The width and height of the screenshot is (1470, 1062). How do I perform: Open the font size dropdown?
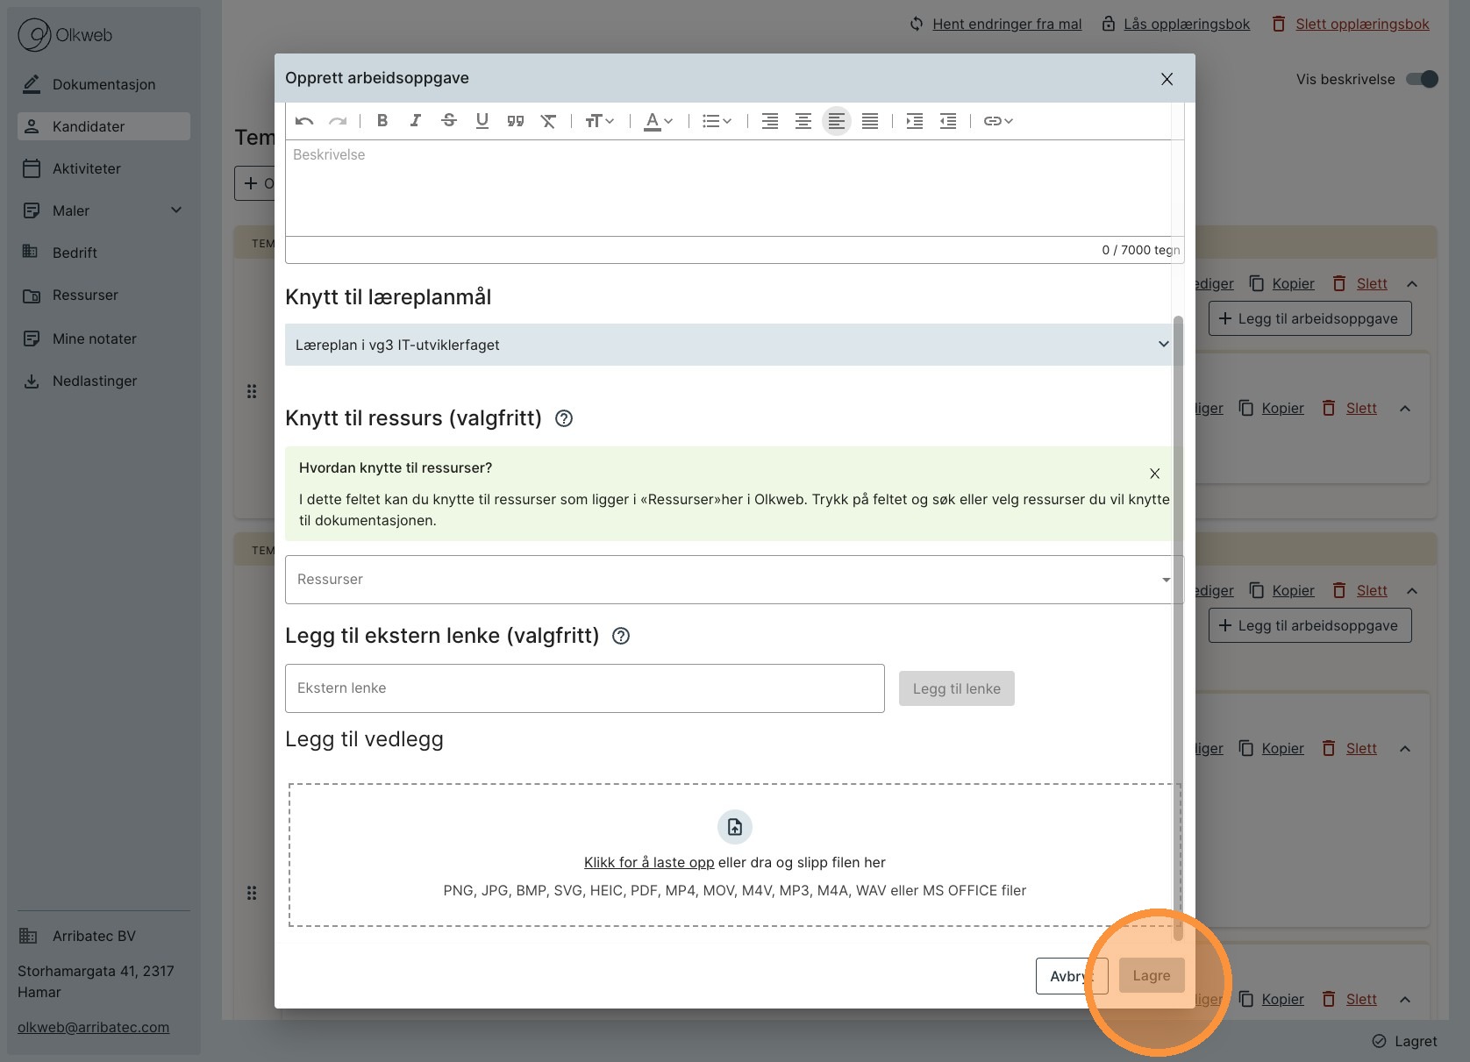tap(599, 121)
